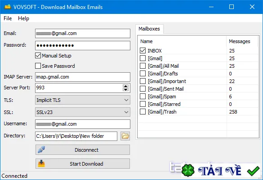Check the [Gmail]/Spam mailbox
The height and width of the screenshot is (180, 263).
(x=143, y=97)
